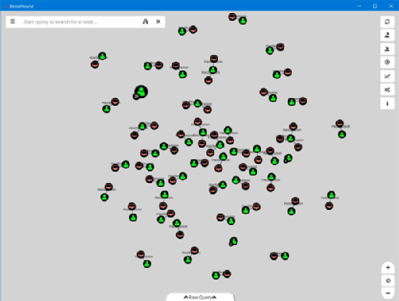
Task: Export the current graph
Action: [387, 35]
